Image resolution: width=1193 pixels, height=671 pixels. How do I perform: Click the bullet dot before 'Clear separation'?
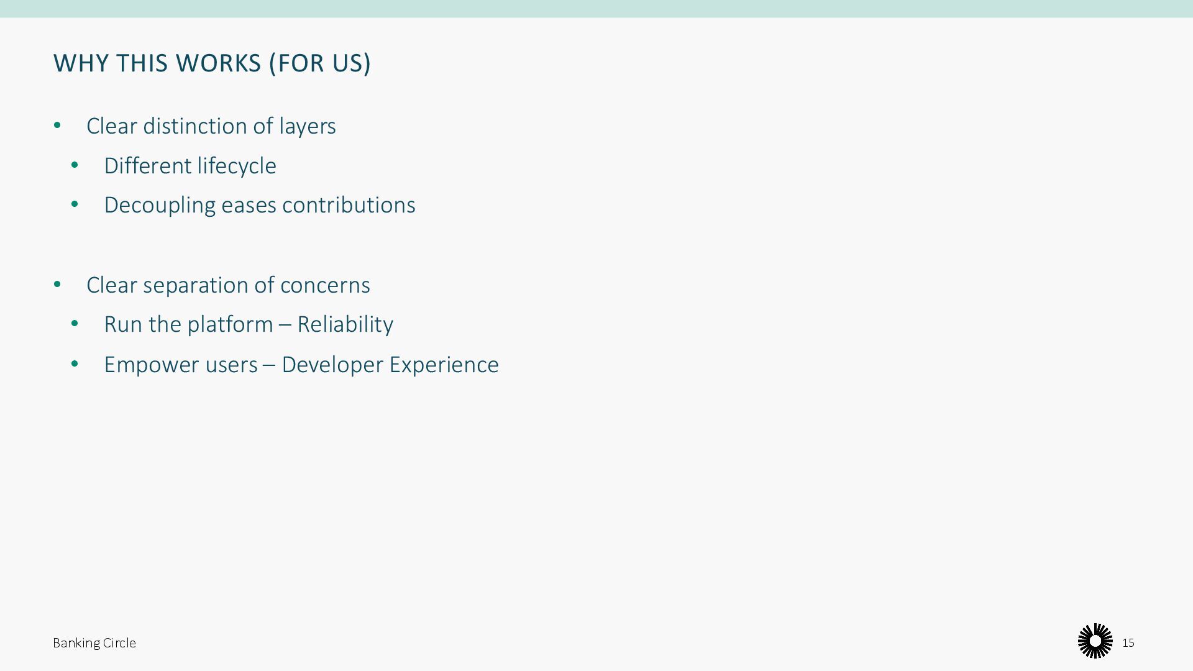tap(57, 285)
